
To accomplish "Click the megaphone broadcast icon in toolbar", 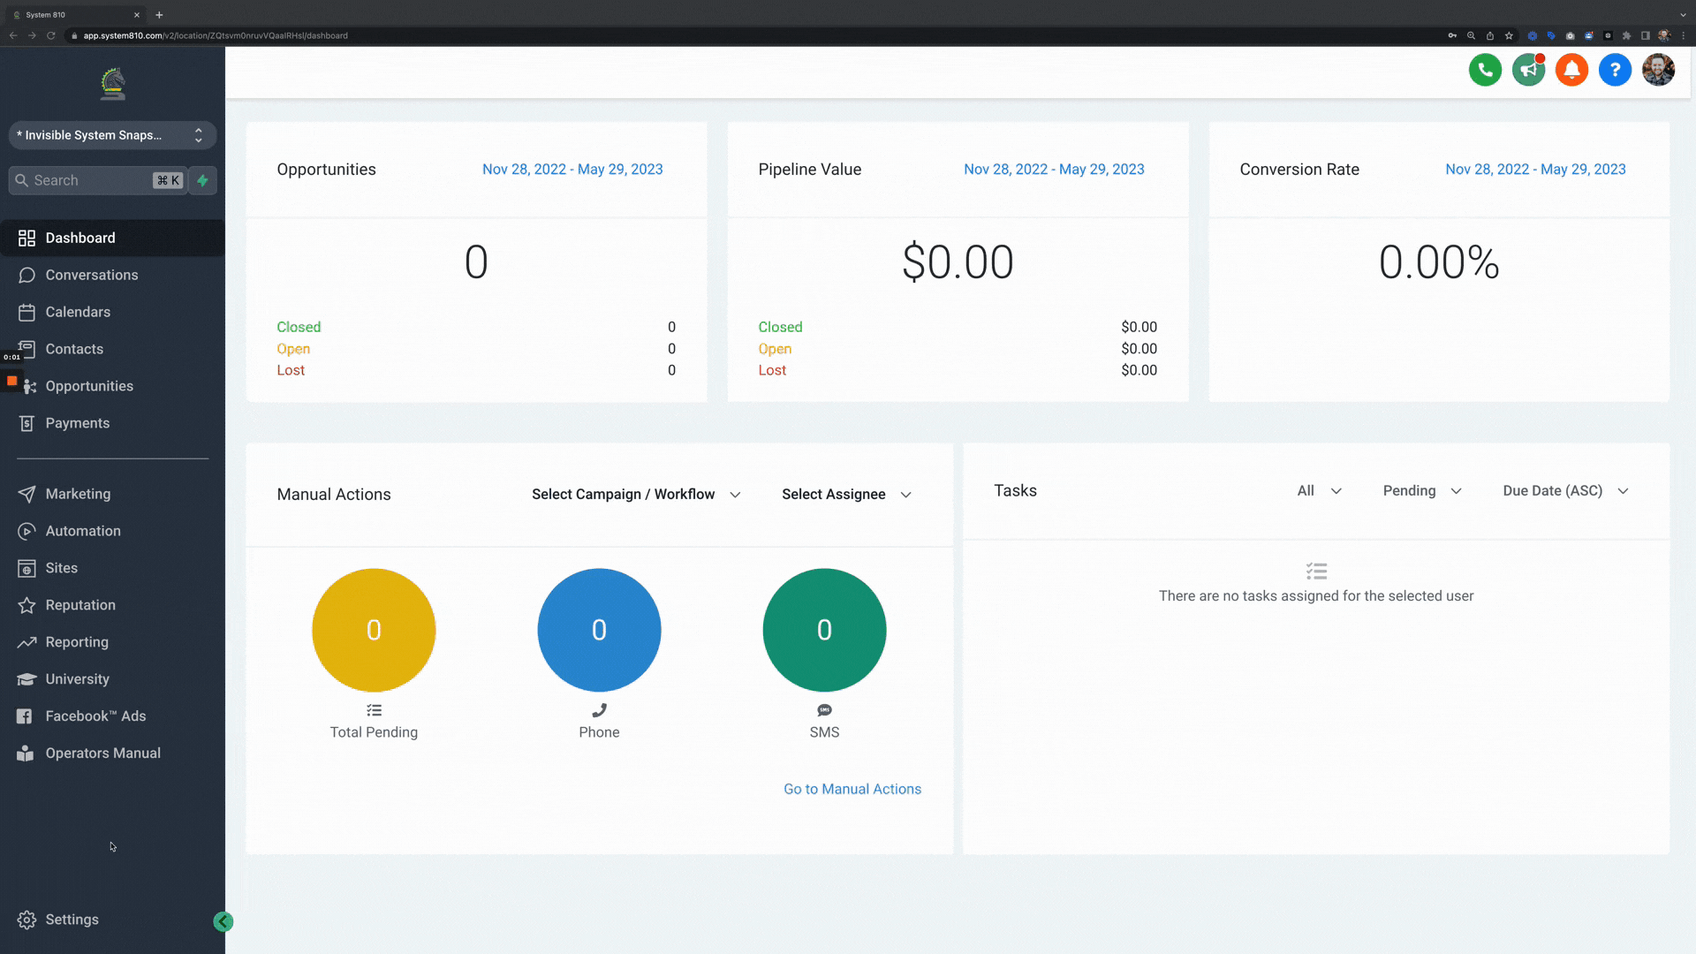I will [1528, 70].
